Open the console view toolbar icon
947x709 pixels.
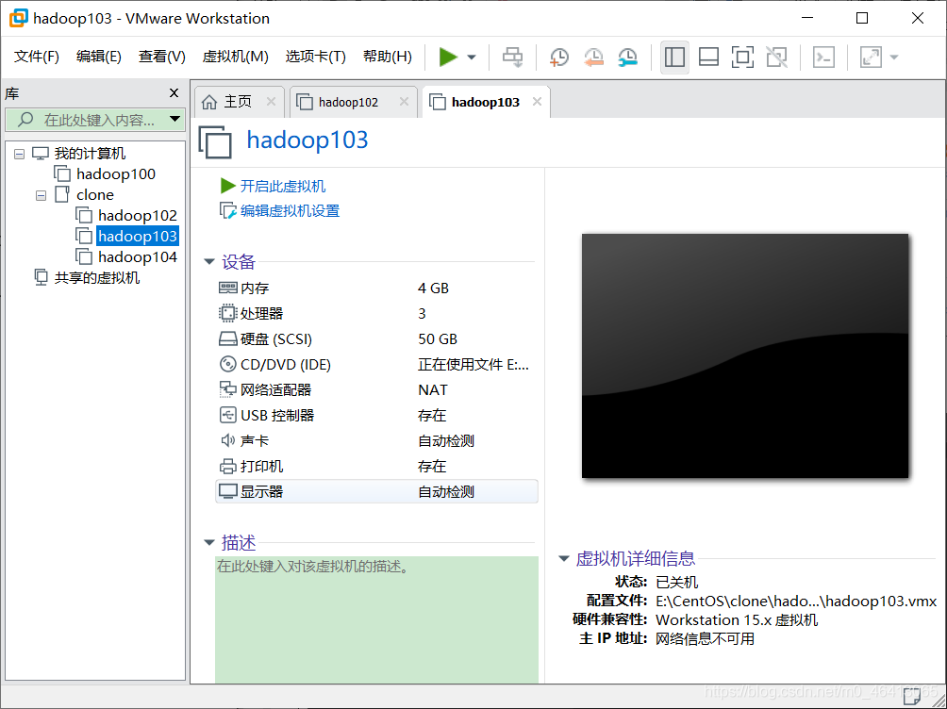tap(823, 58)
